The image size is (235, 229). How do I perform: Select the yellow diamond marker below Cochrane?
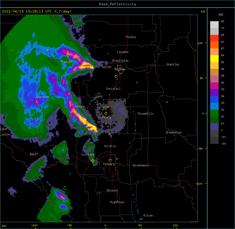tap(93, 161)
